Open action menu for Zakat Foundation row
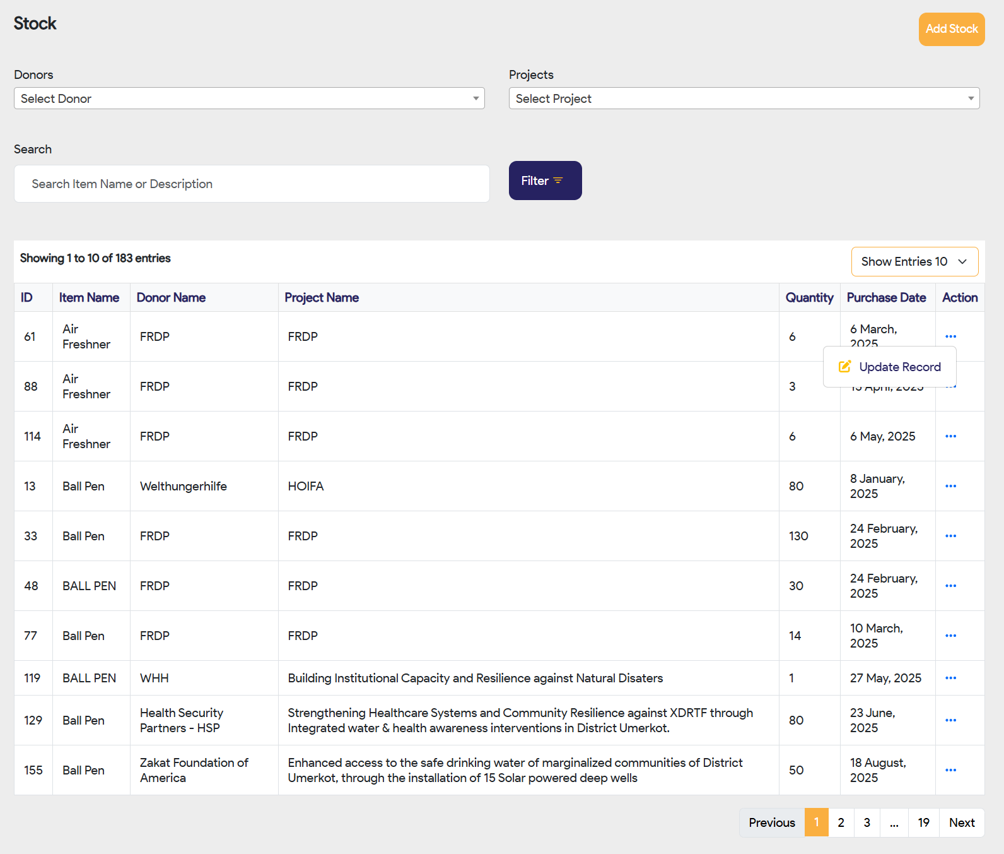1004x854 pixels. [x=950, y=770]
